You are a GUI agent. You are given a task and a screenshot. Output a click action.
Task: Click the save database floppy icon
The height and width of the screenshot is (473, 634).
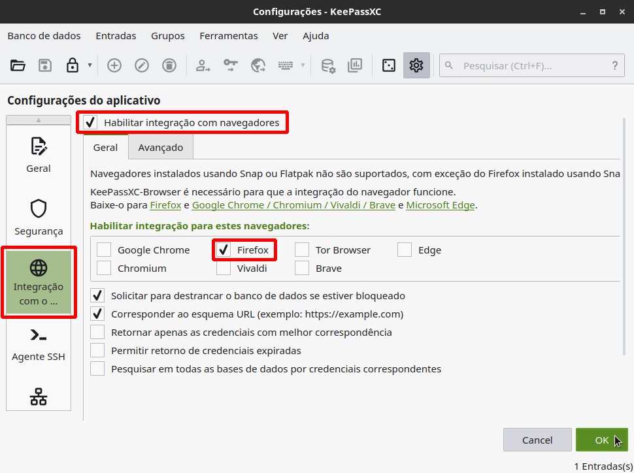pos(45,65)
